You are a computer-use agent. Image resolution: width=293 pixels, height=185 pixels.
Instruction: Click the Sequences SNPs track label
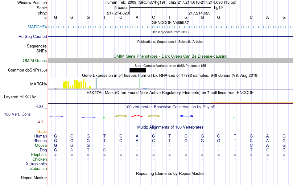tap(37, 49)
